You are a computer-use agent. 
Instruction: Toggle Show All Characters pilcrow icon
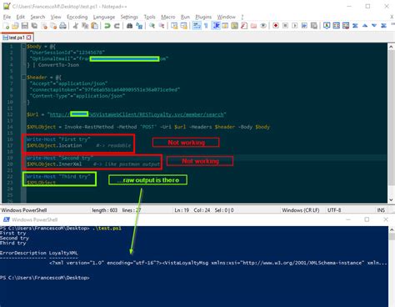pos(206,26)
